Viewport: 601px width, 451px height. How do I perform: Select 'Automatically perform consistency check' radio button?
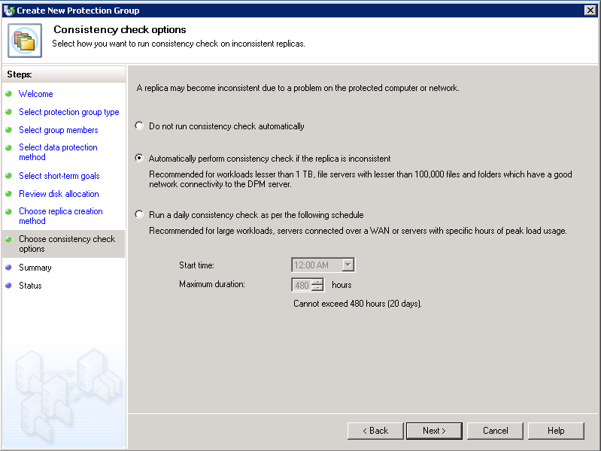coord(139,158)
